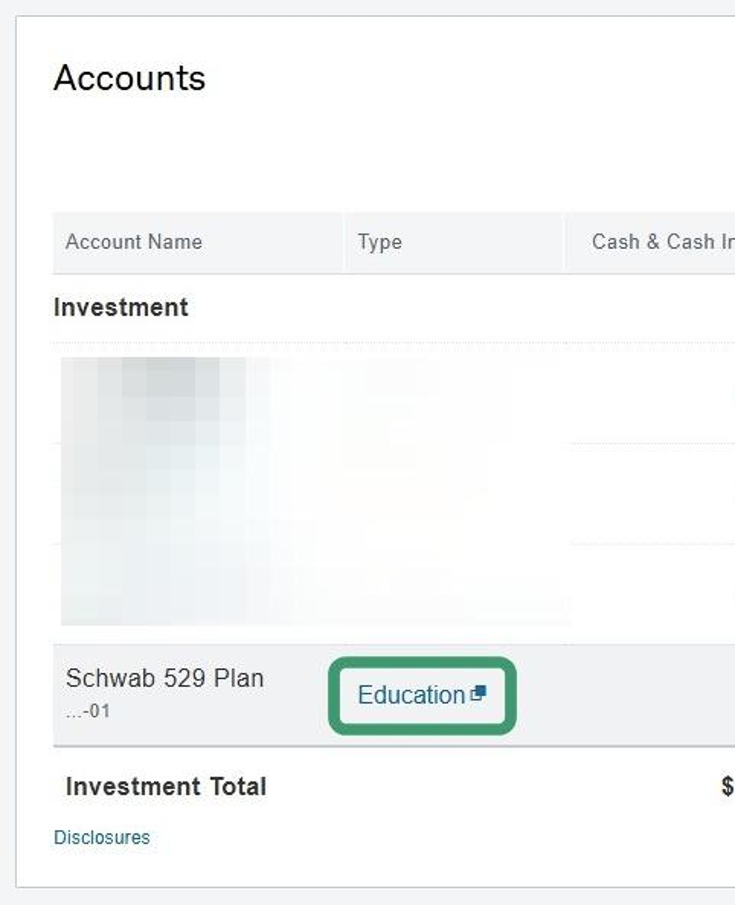Open the Disclosures link
The height and width of the screenshot is (905, 735).
(102, 837)
